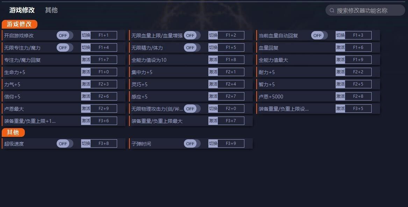Click 激活 beside 生命力+5
This screenshot has width=408, height=207.
pos(86,72)
